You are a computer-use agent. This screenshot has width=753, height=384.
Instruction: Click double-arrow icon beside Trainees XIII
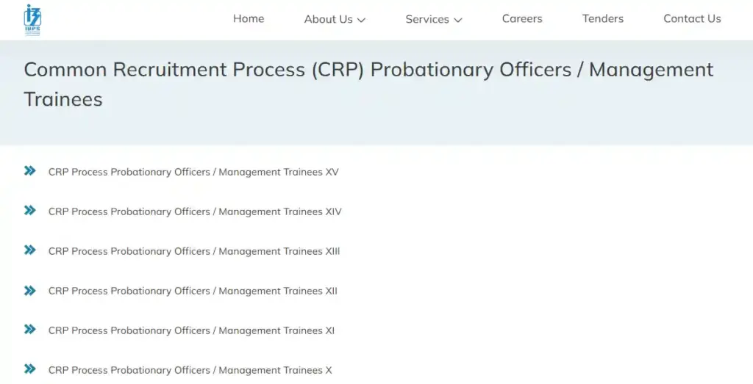point(30,250)
